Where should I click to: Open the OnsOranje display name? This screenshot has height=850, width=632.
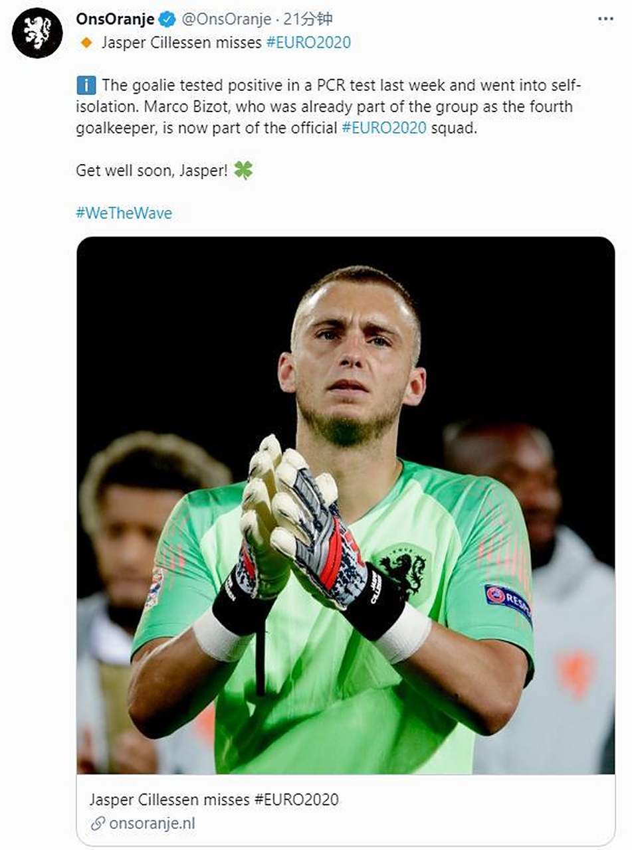(116, 19)
